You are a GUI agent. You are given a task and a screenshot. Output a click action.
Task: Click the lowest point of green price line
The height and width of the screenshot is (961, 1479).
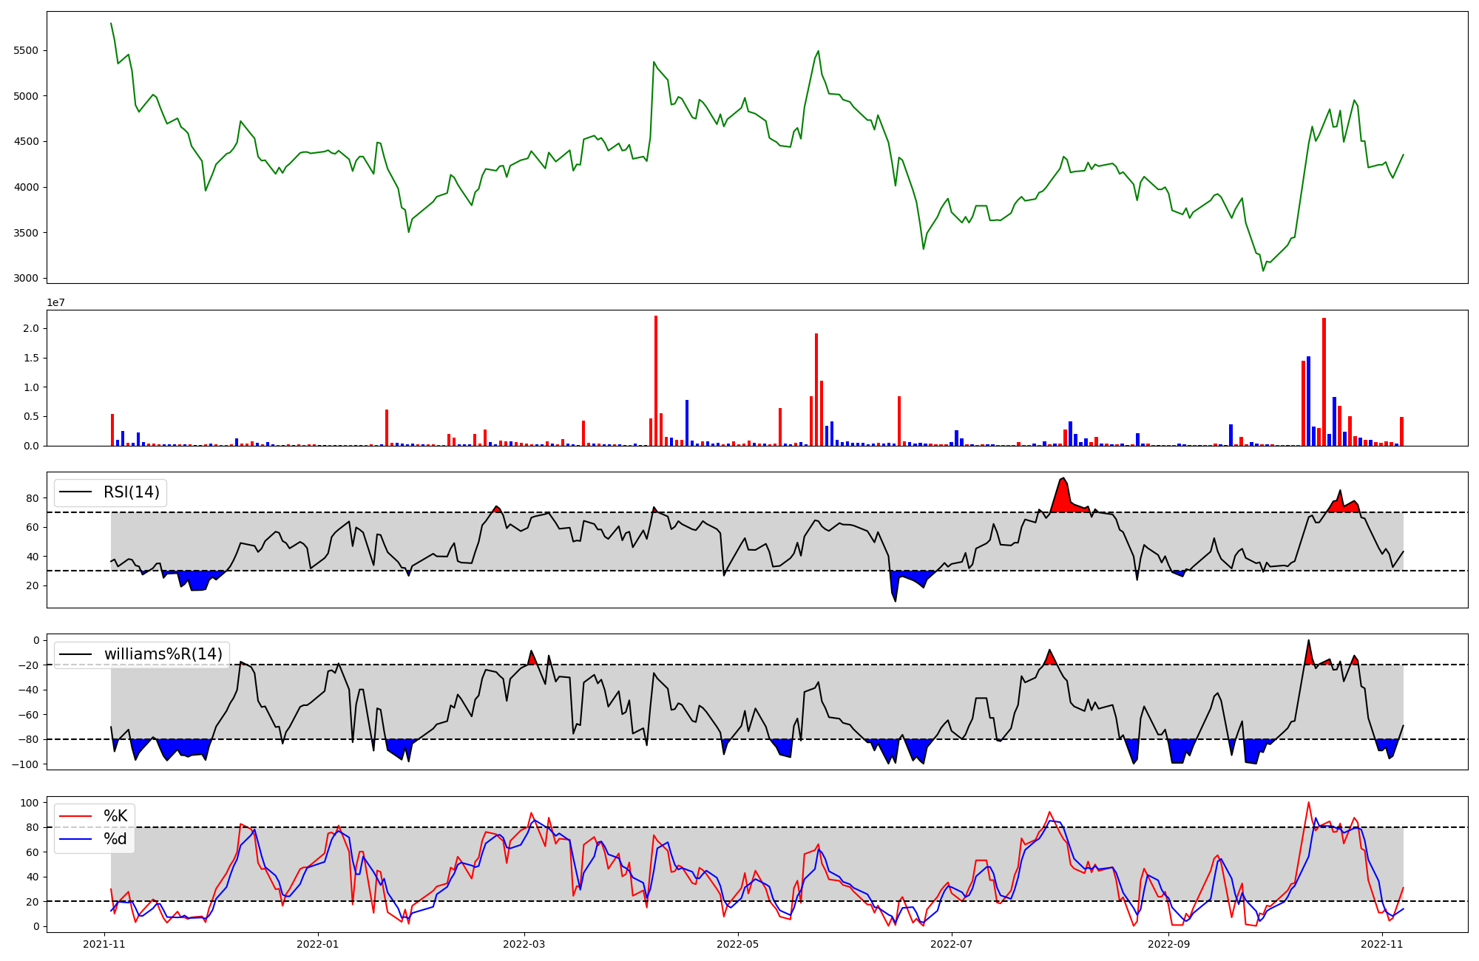(1263, 270)
